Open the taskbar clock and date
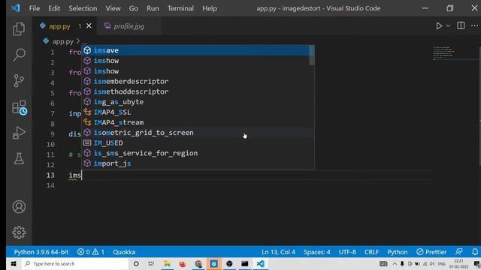The image size is (481, 270). tap(458, 263)
